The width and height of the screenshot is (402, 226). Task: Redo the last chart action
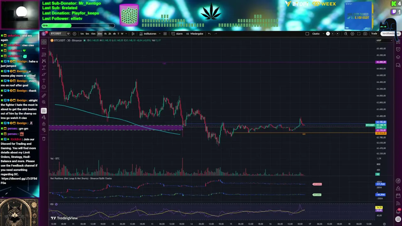pyautogui.click(x=216, y=34)
